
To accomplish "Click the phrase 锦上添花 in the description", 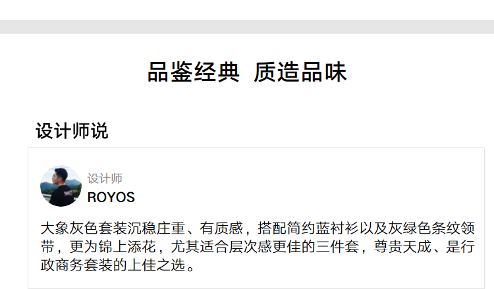I will tap(127, 246).
